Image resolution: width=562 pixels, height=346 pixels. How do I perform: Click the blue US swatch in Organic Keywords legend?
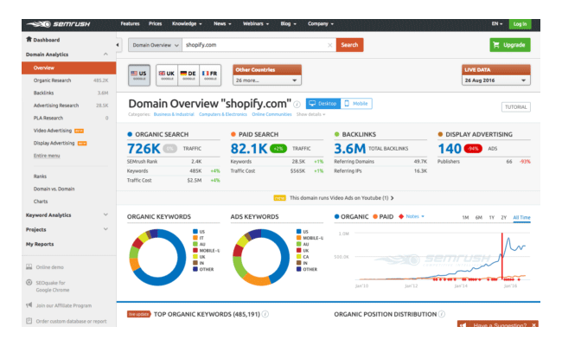[195, 232]
